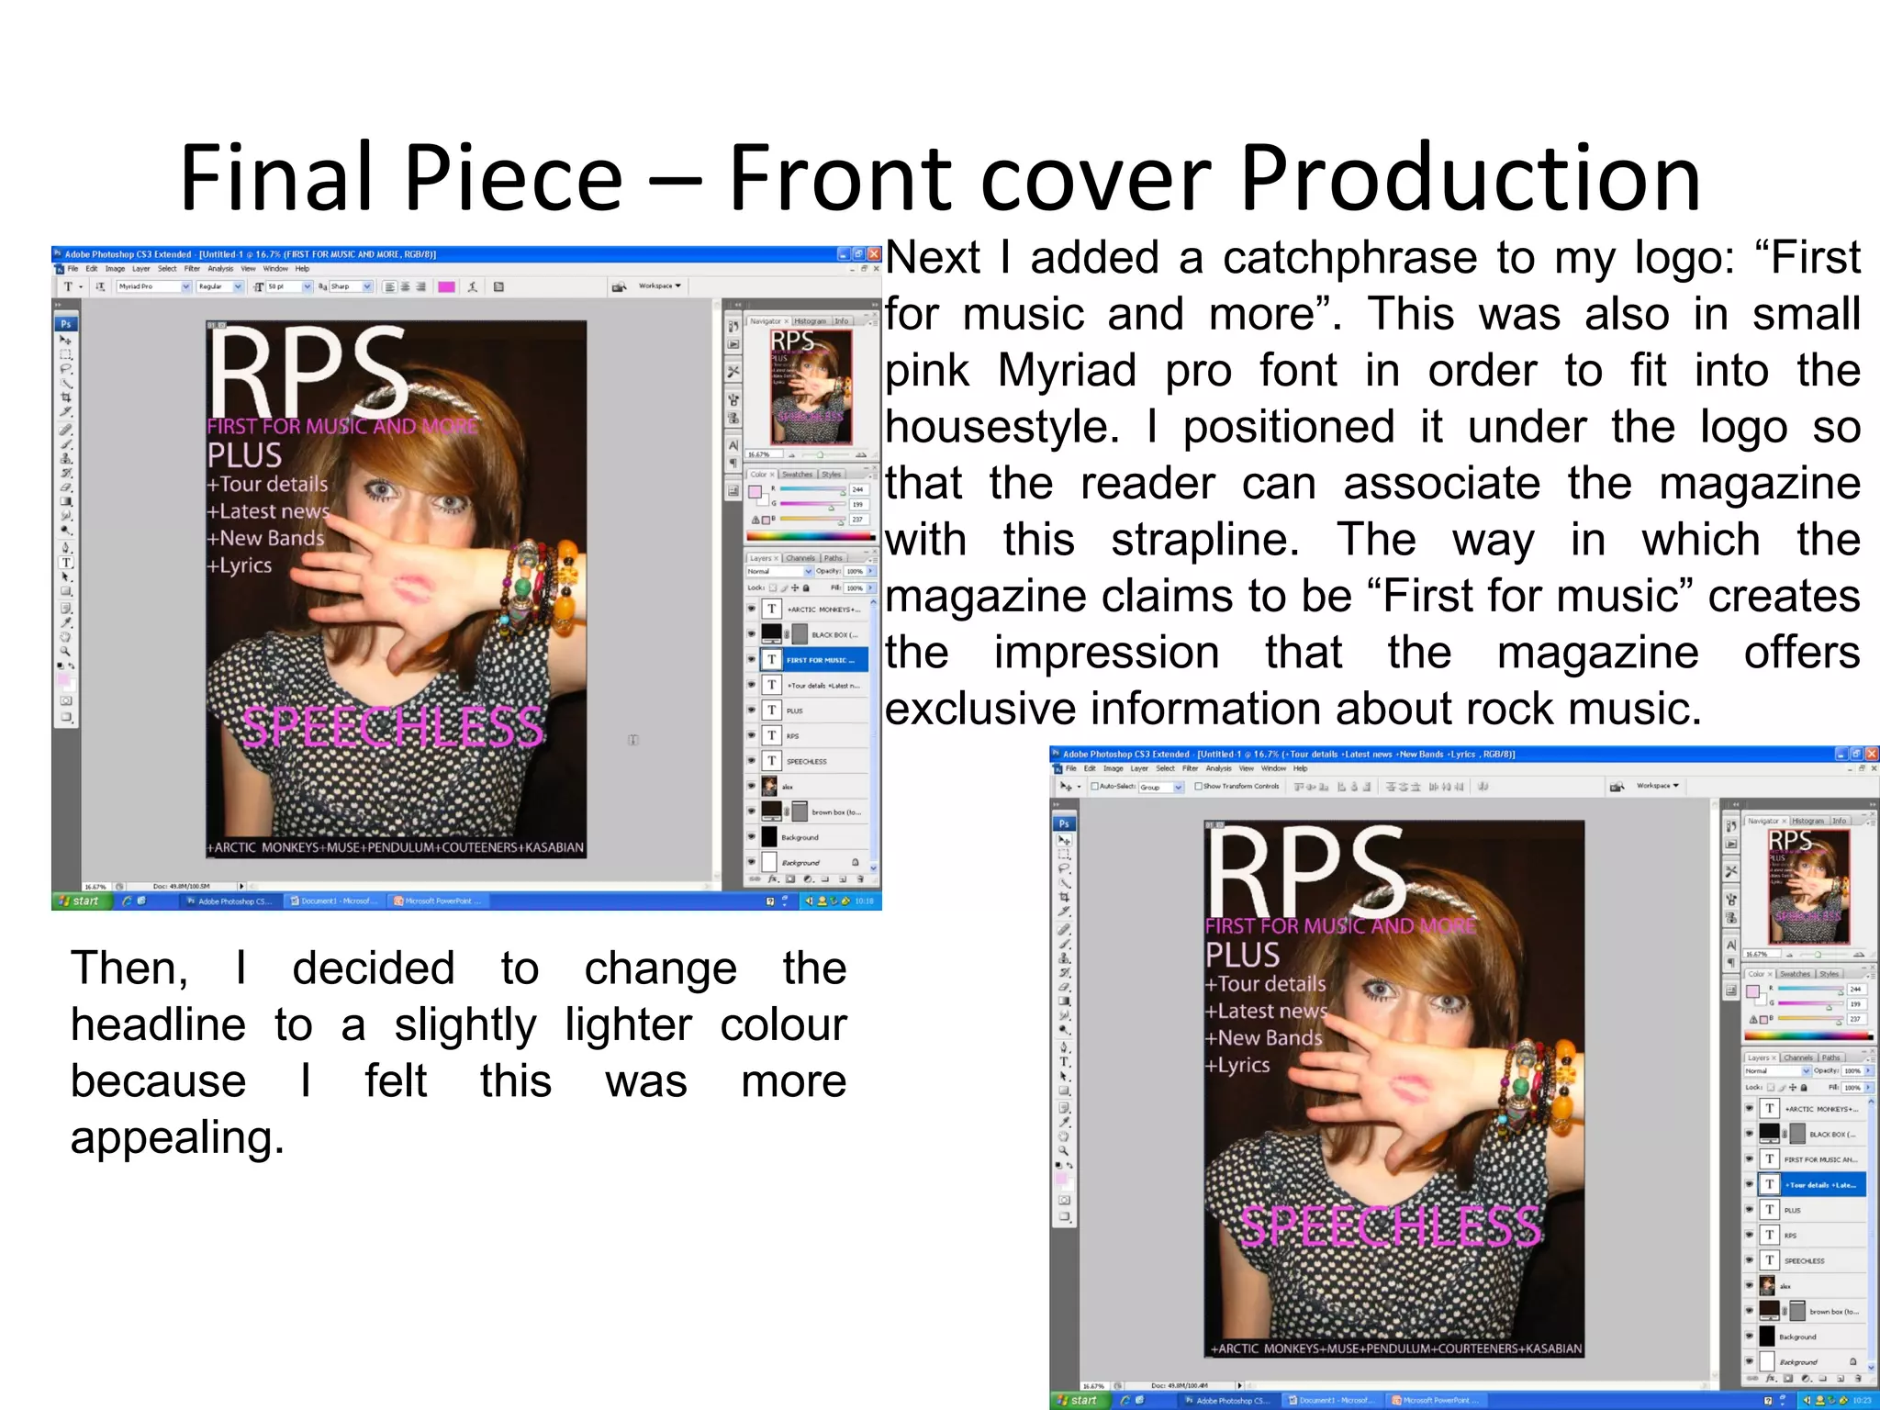
Task: Click Navigator preview thumbnail in Type-tool window
Action: 811,387
